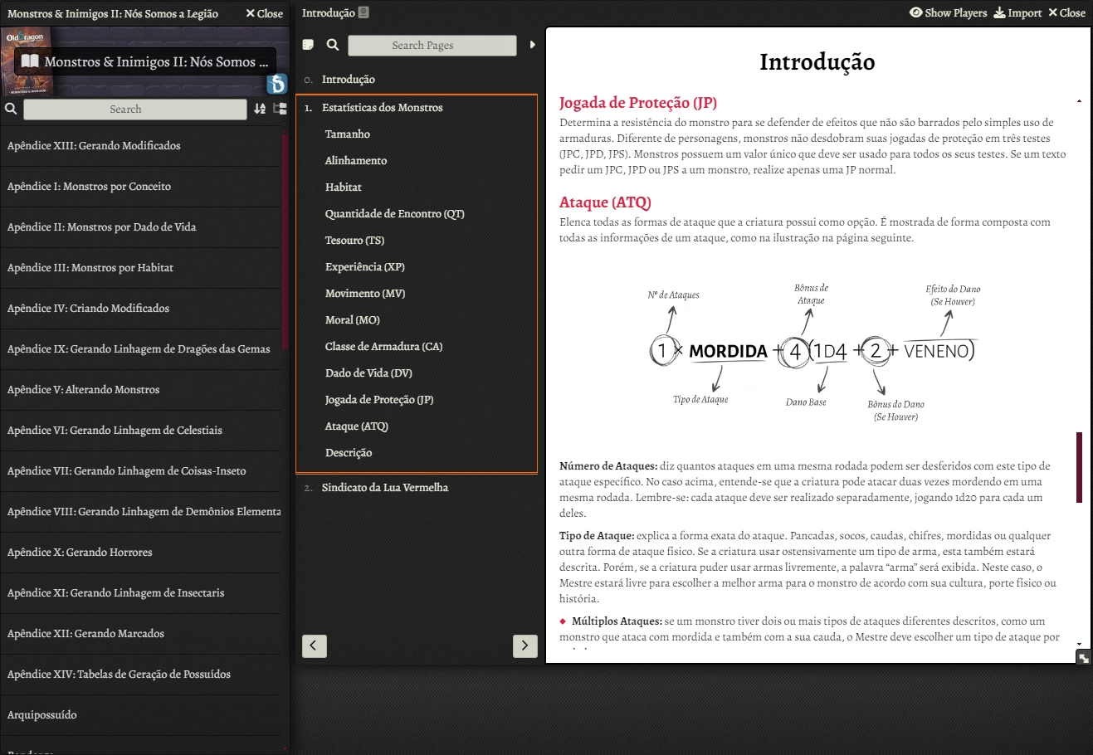Click the Old Dragon book cover thumbnail

coord(27,61)
